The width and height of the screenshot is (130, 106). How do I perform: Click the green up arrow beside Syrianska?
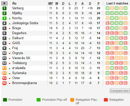click(10, 74)
